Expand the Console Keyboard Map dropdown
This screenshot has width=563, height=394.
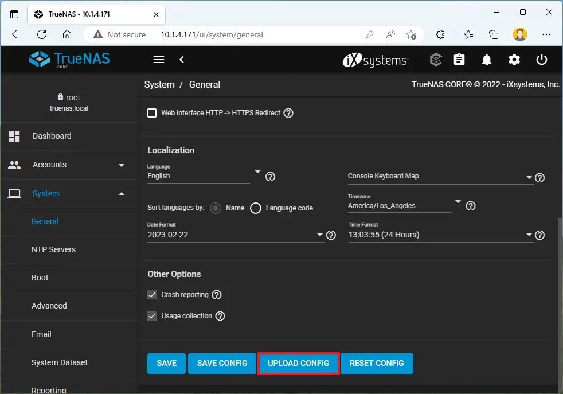pyautogui.click(x=528, y=177)
